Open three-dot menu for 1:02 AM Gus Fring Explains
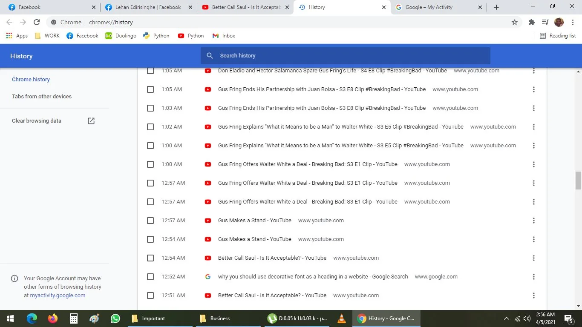 [534, 127]
